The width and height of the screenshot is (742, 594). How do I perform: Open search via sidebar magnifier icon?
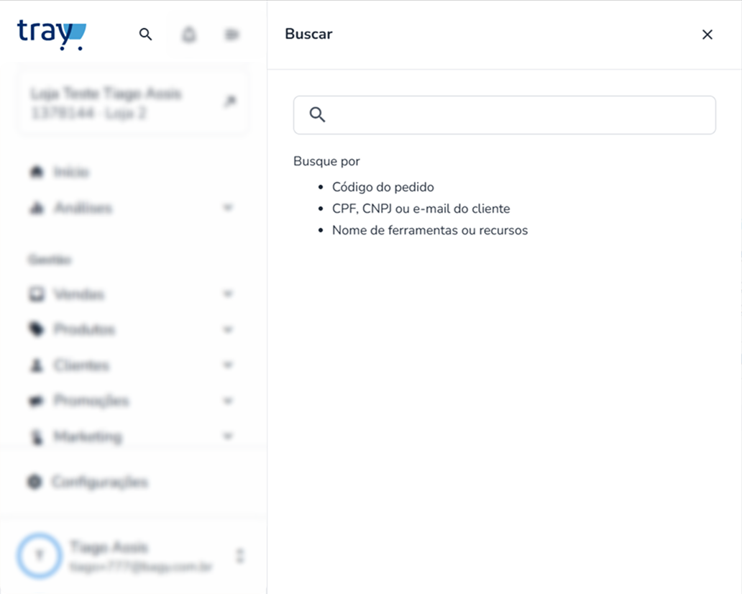145,34
